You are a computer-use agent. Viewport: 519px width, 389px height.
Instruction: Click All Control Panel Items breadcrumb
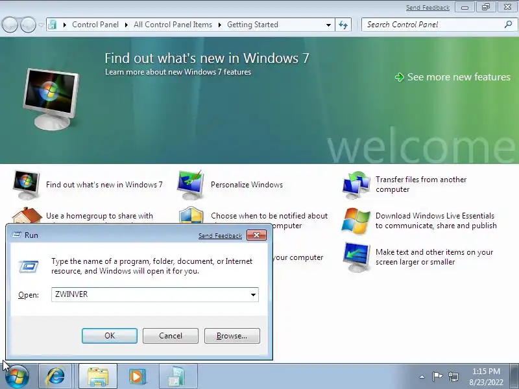[173, 25]
